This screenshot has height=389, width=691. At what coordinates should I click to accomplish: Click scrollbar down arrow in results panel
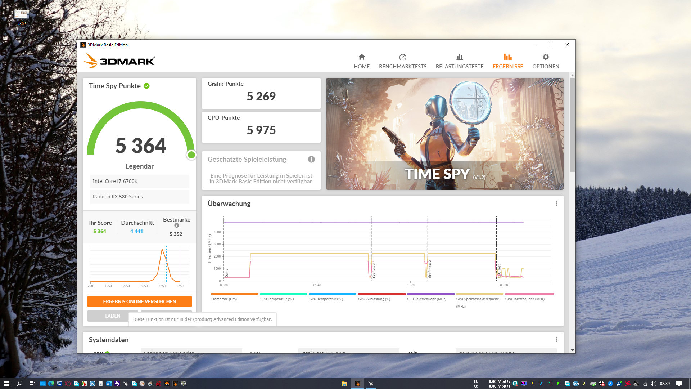(x=572, y=350)
